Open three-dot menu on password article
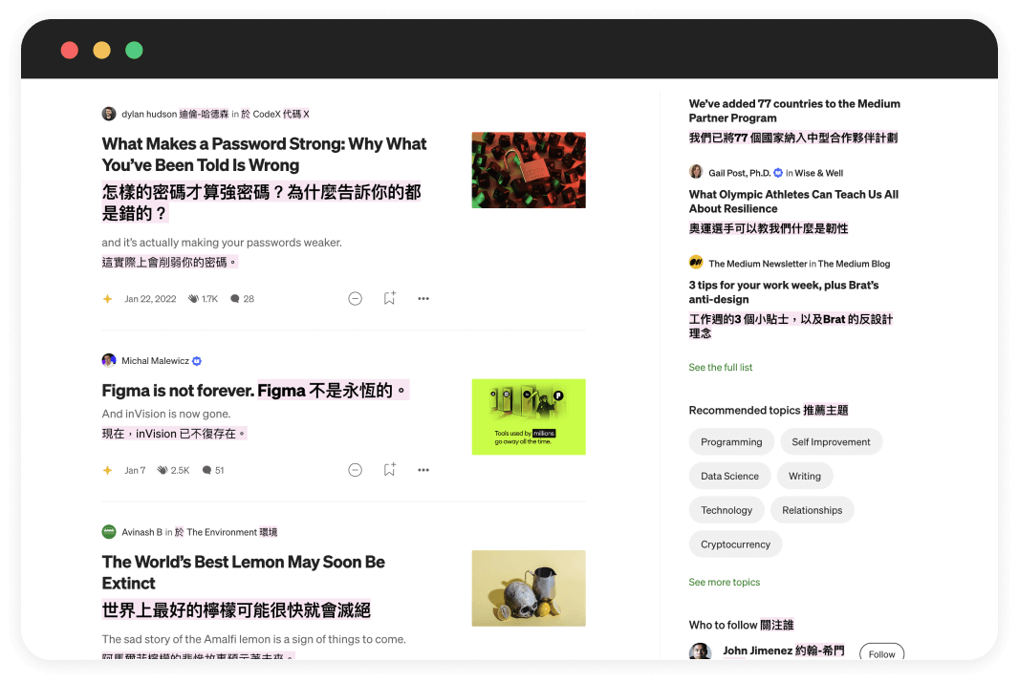 [x=423, y=298]
